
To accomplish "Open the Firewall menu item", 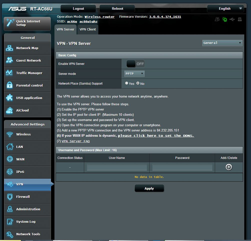I will point(27,197).
